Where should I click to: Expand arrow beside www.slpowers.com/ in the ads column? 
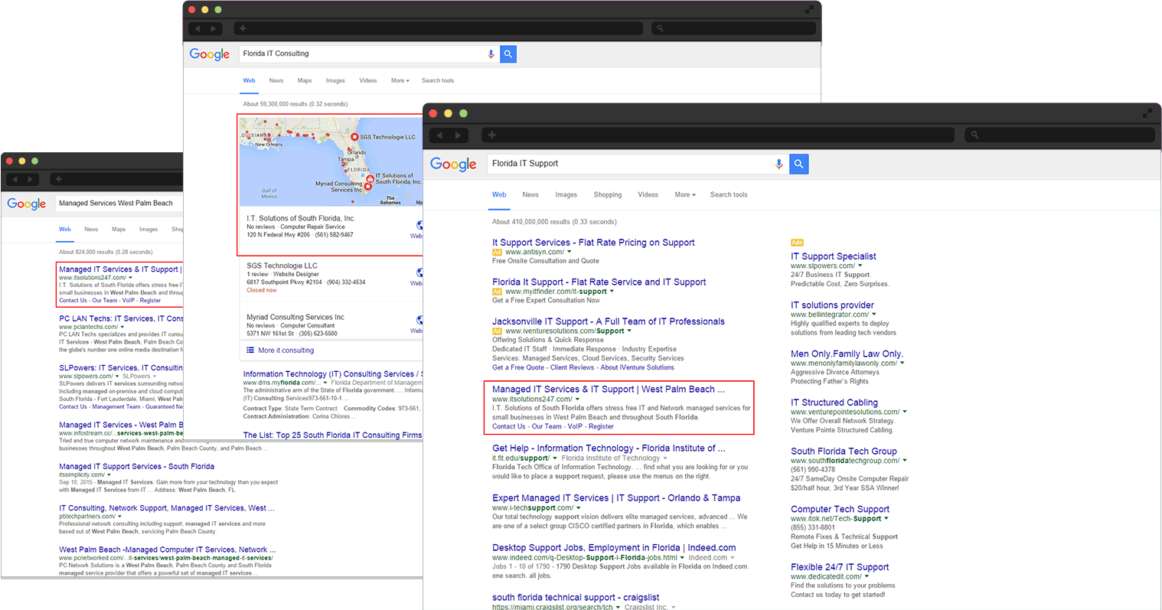860,266
